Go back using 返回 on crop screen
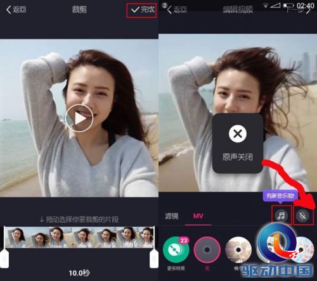317x281 pixels. click(x=16, y=9)
